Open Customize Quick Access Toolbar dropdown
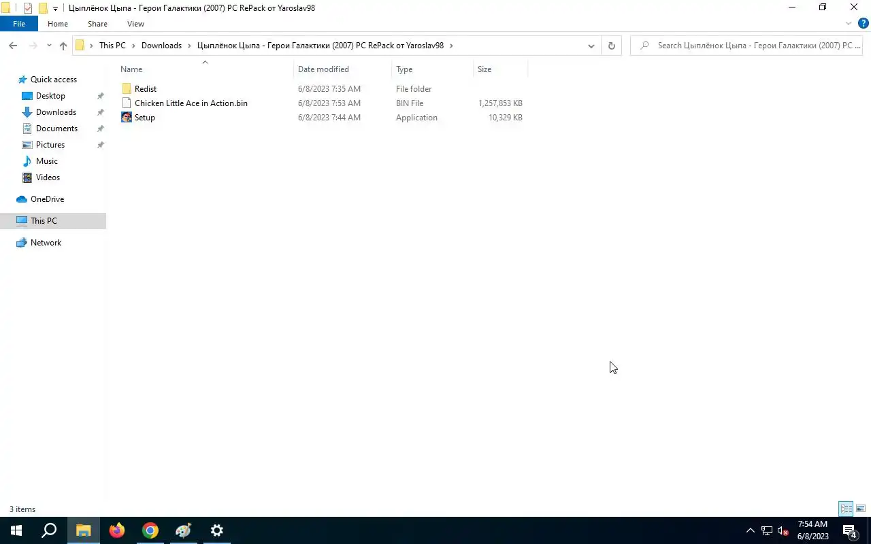This screenshot has height=544, width=871. [55, 8]
